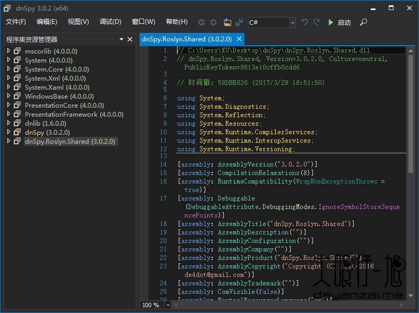Open the 调试(D) menu
Image resolution: width=419 pixels, height=313 pixels.
click(x=110, y=22)
